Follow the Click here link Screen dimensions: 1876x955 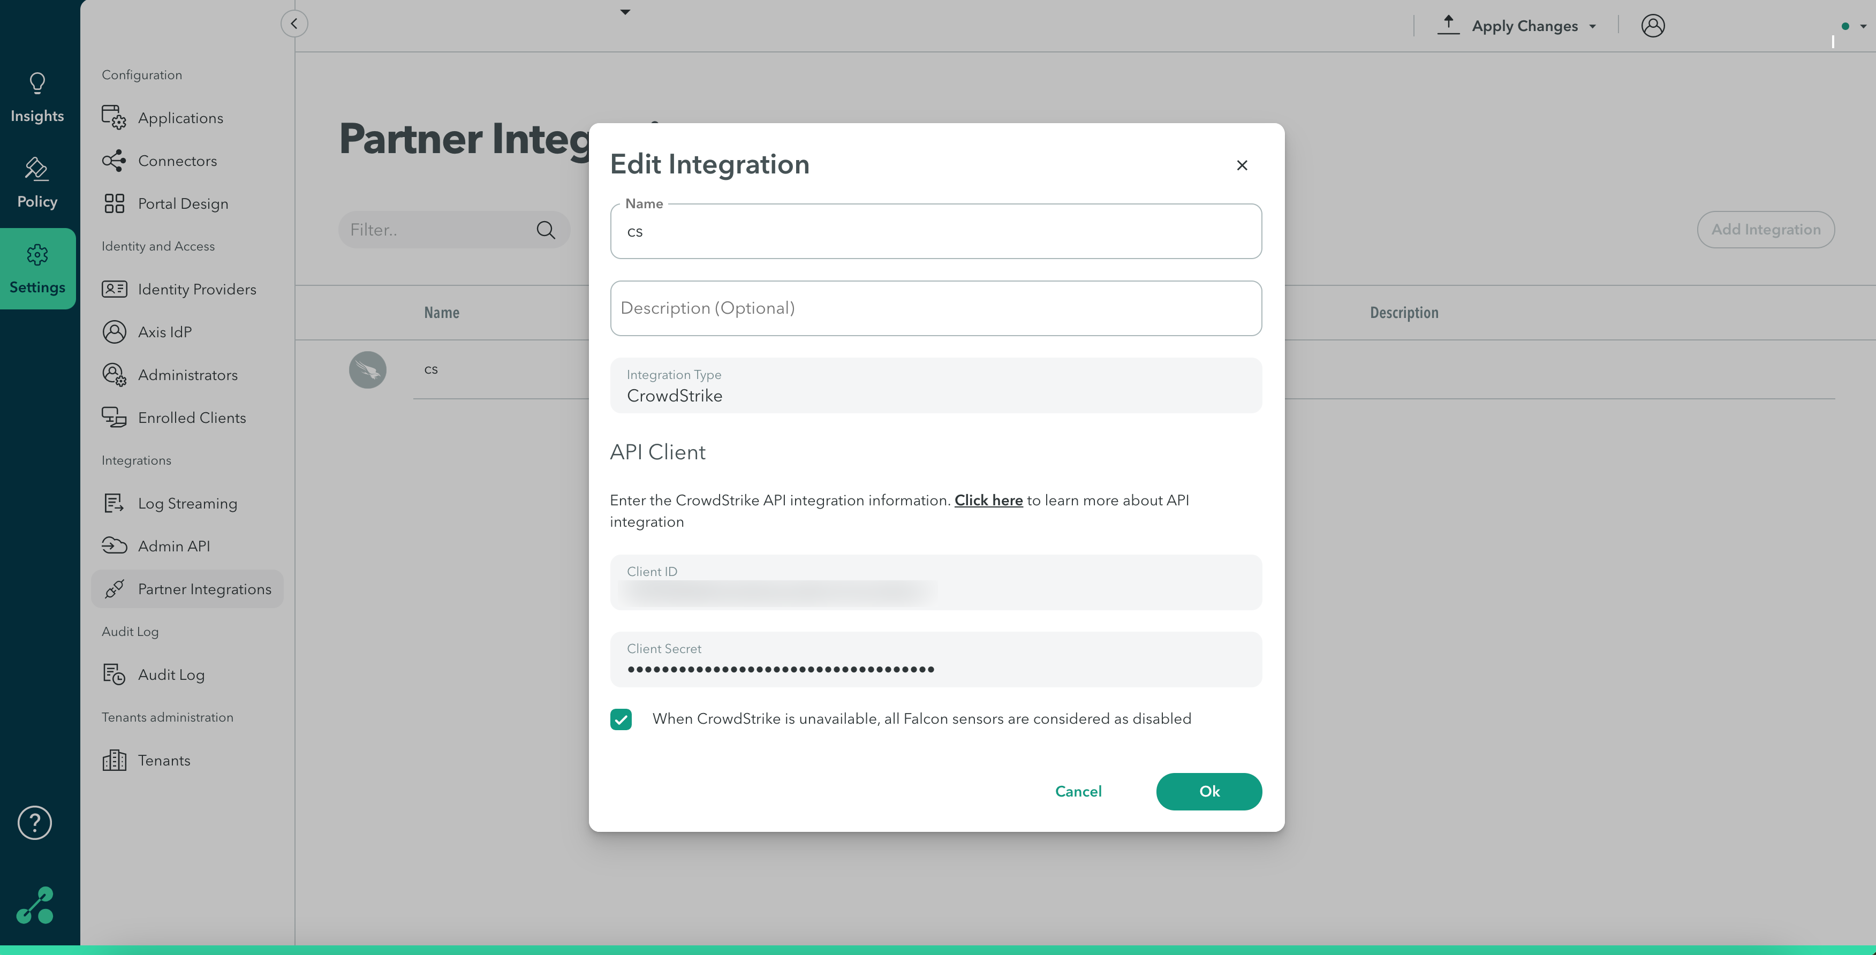click(988, 500)
